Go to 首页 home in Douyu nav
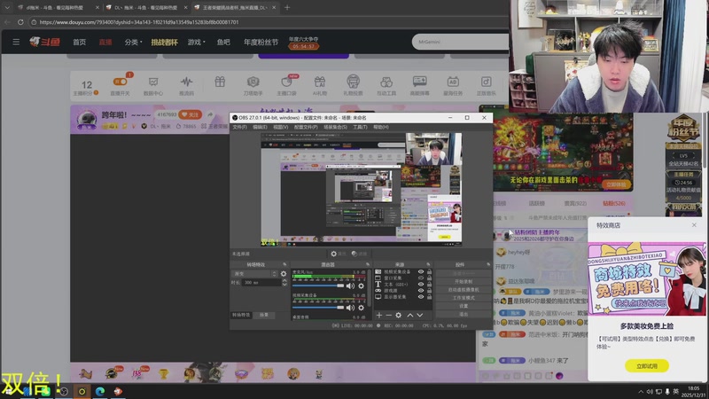 pyautogui.click(x=79, y=42)
